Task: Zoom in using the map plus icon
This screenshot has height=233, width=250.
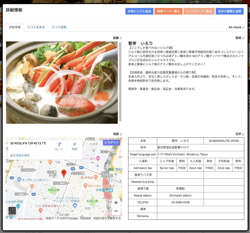Action: click(x=116, y=202)
